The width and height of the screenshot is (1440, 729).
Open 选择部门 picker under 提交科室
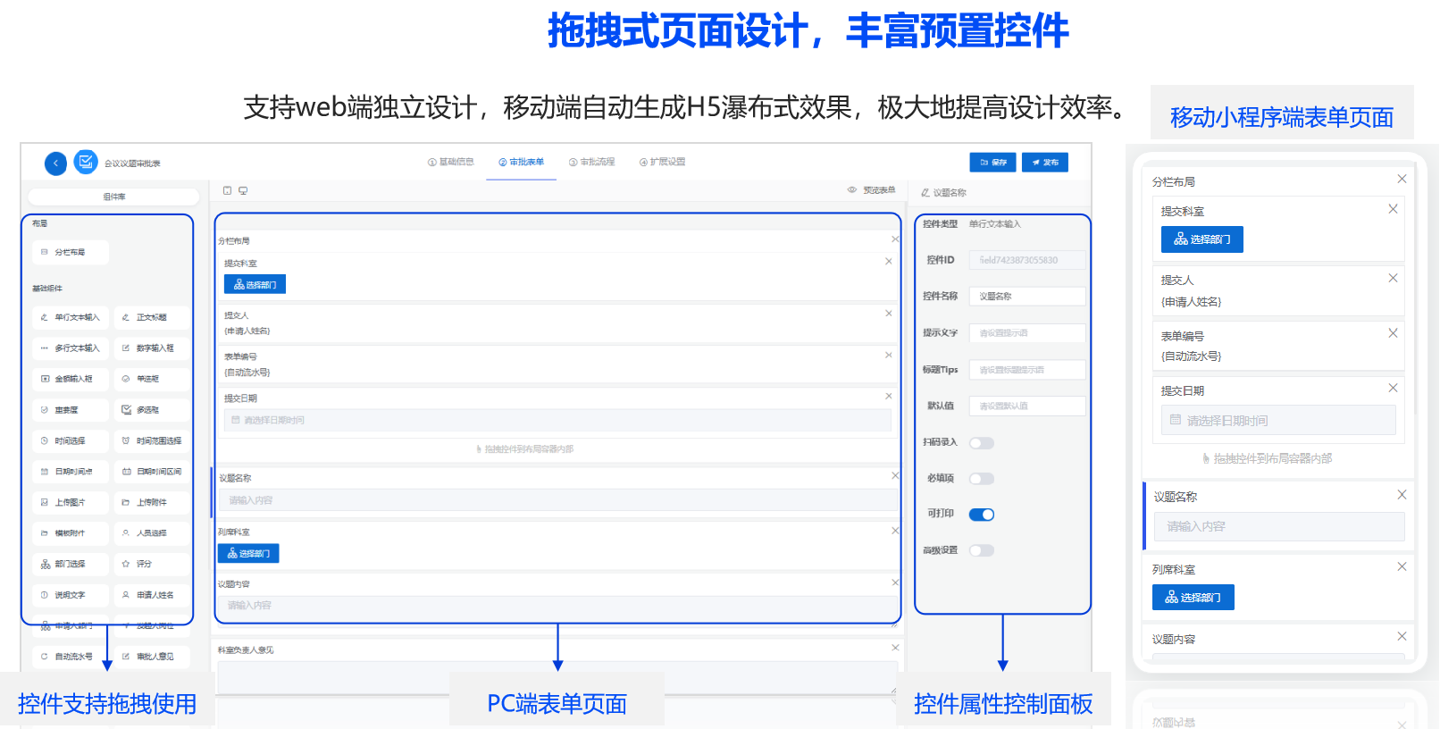point(255,285)
